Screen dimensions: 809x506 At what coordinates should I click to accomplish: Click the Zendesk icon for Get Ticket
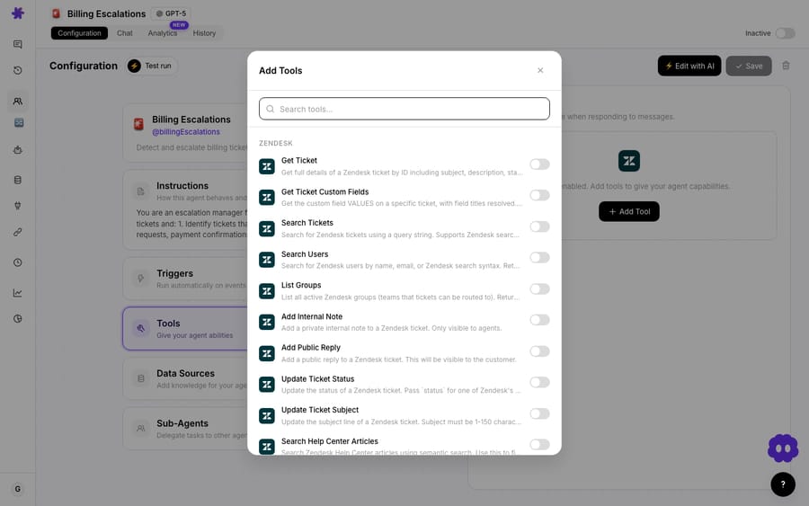coord(267,166)
